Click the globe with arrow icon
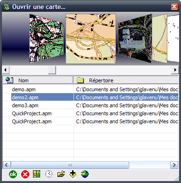181x183 pixels. [85, 174]
